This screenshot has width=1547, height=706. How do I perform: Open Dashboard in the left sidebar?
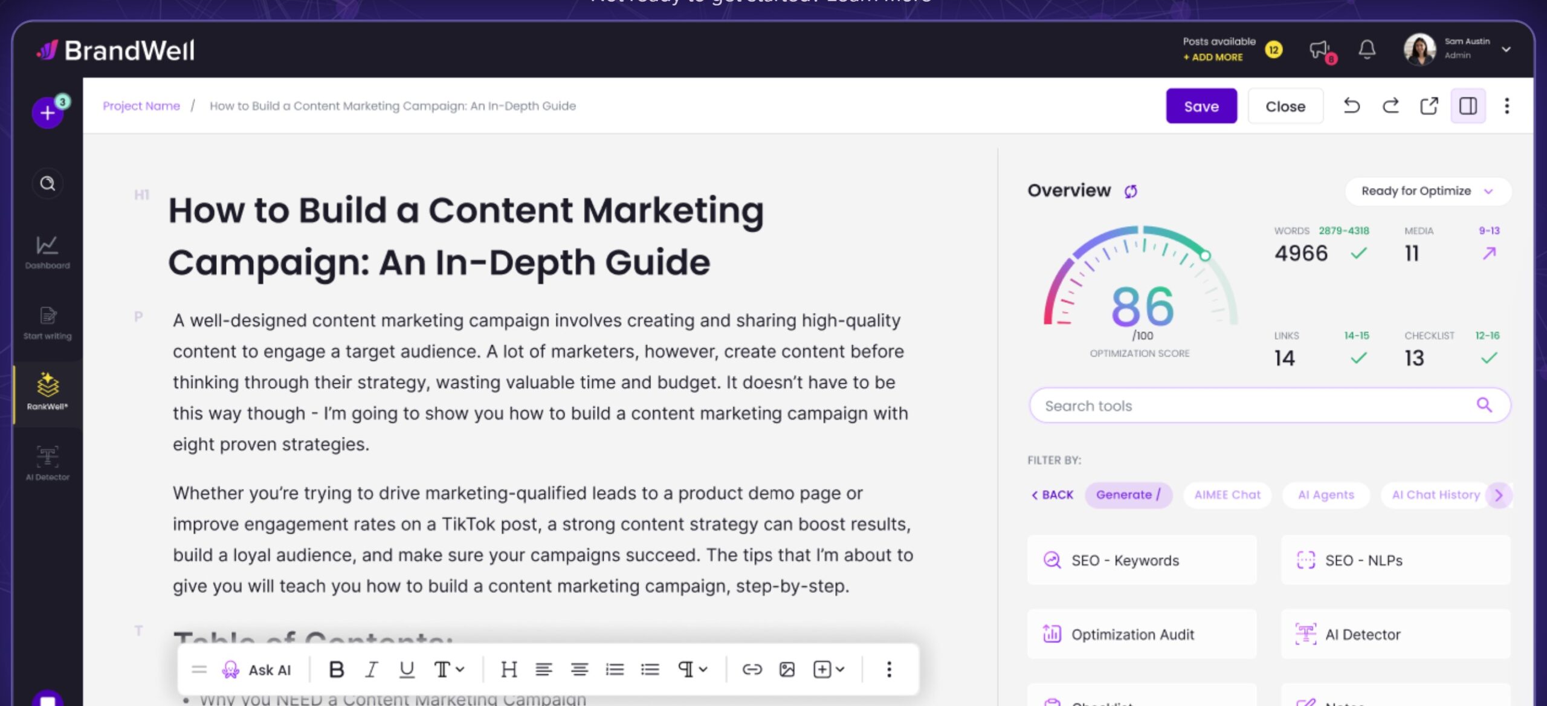click(47, 252)
